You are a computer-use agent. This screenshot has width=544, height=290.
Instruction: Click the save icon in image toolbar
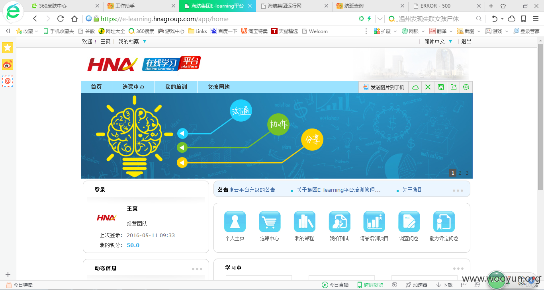coord(440,87)
